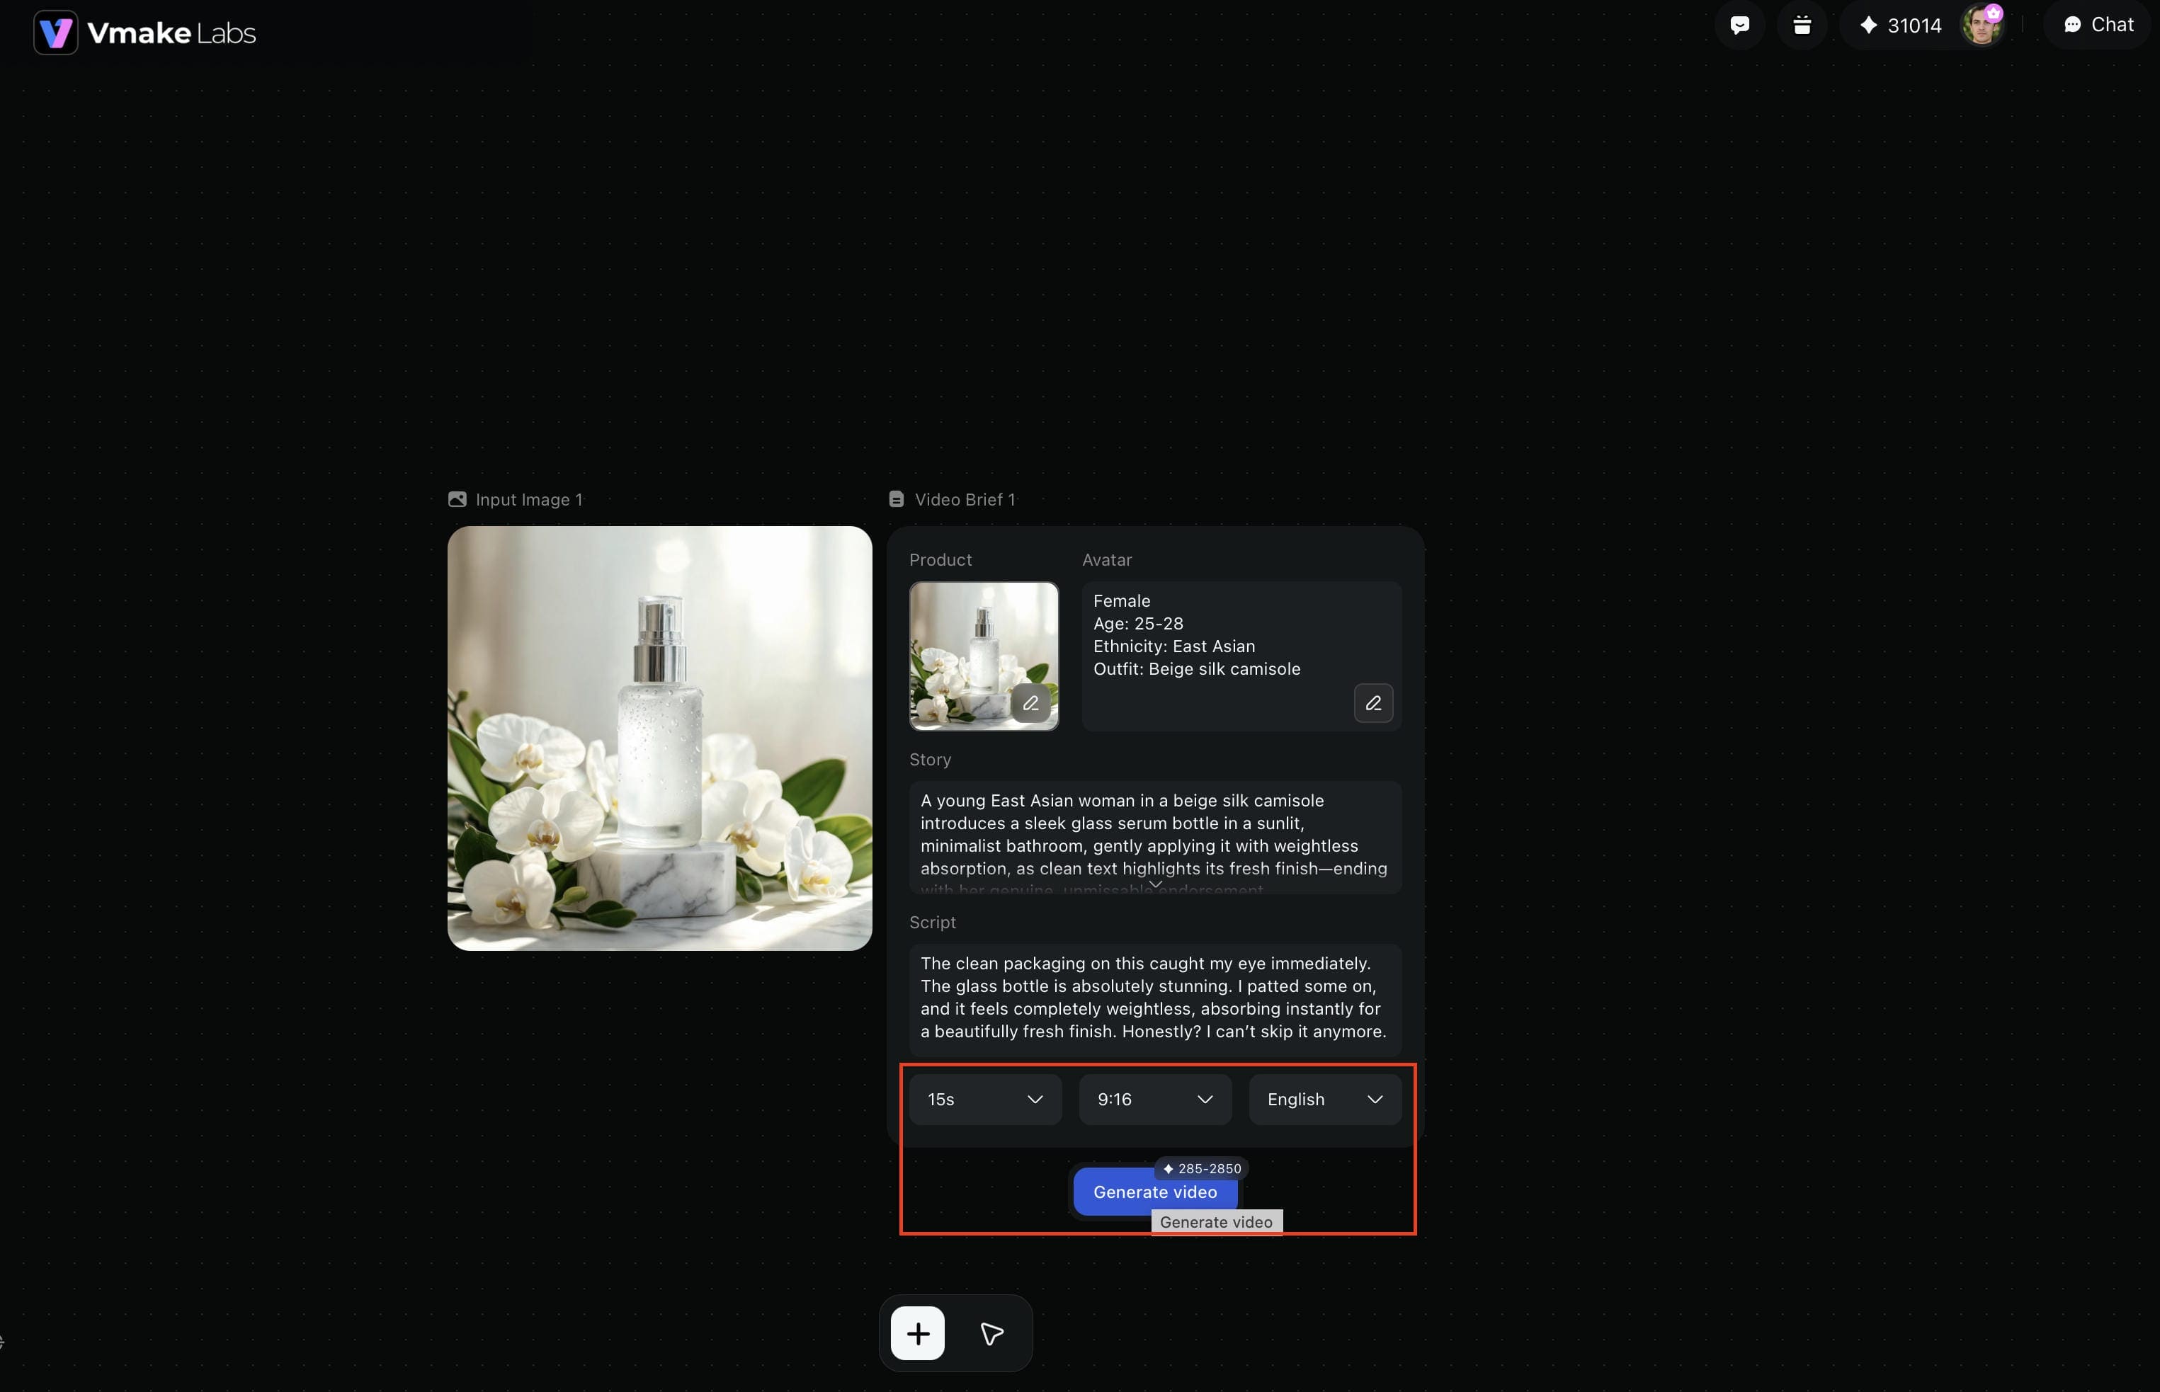Edit the Product thumbnail image
Screen dimensions: 2160x1392
pyautogui.click(x=1030, y=703)
